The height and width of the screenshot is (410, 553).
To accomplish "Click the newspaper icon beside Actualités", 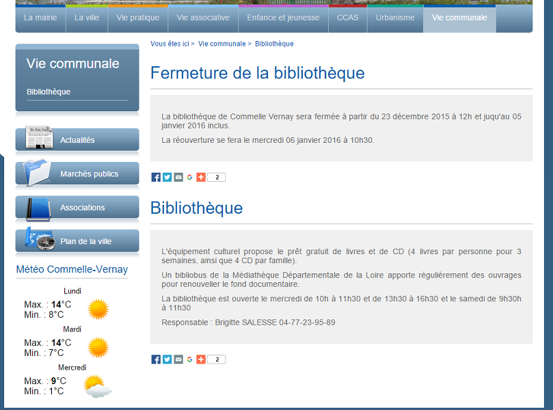I will [39, 137].
